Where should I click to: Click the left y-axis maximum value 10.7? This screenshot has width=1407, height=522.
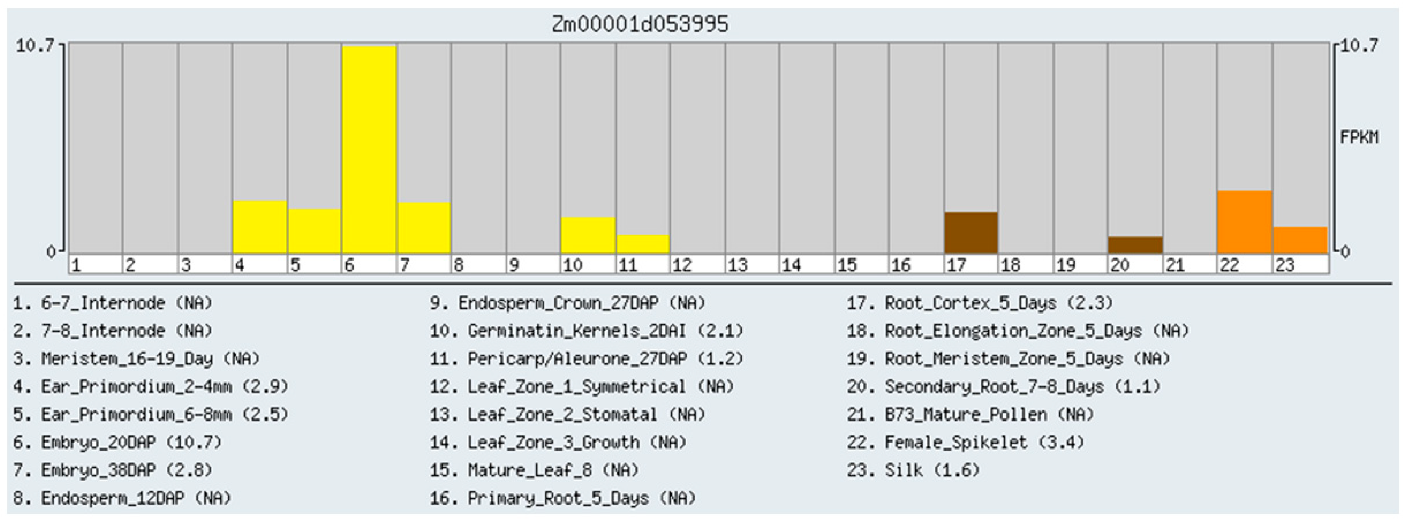tap(35, 46)
